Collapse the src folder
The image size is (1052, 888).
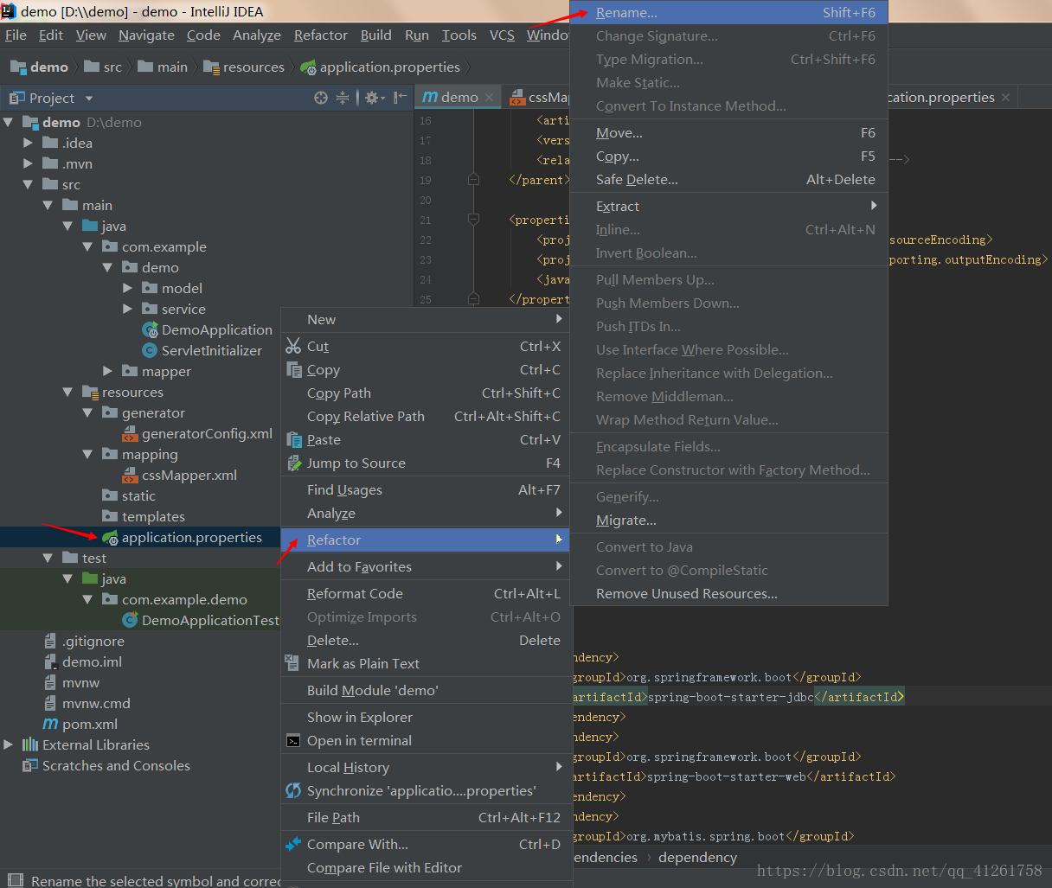pos(29,184)
